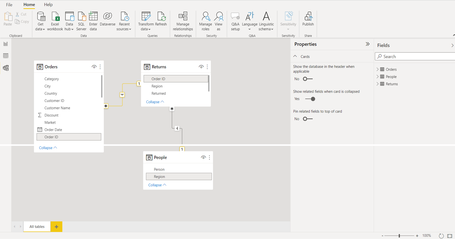The image size is (455, 239).
Task: Collapse the Cards section
Action: coord(295,56)
